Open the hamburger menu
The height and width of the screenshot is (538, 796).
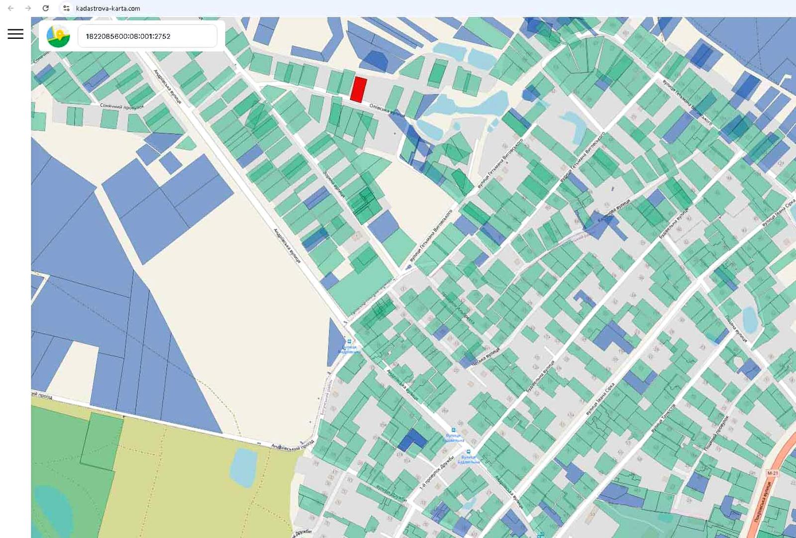click(15, 34)
